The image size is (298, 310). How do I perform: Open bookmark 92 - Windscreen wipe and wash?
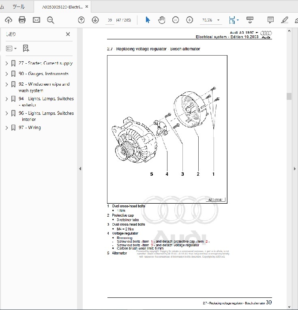click(44, 87)
